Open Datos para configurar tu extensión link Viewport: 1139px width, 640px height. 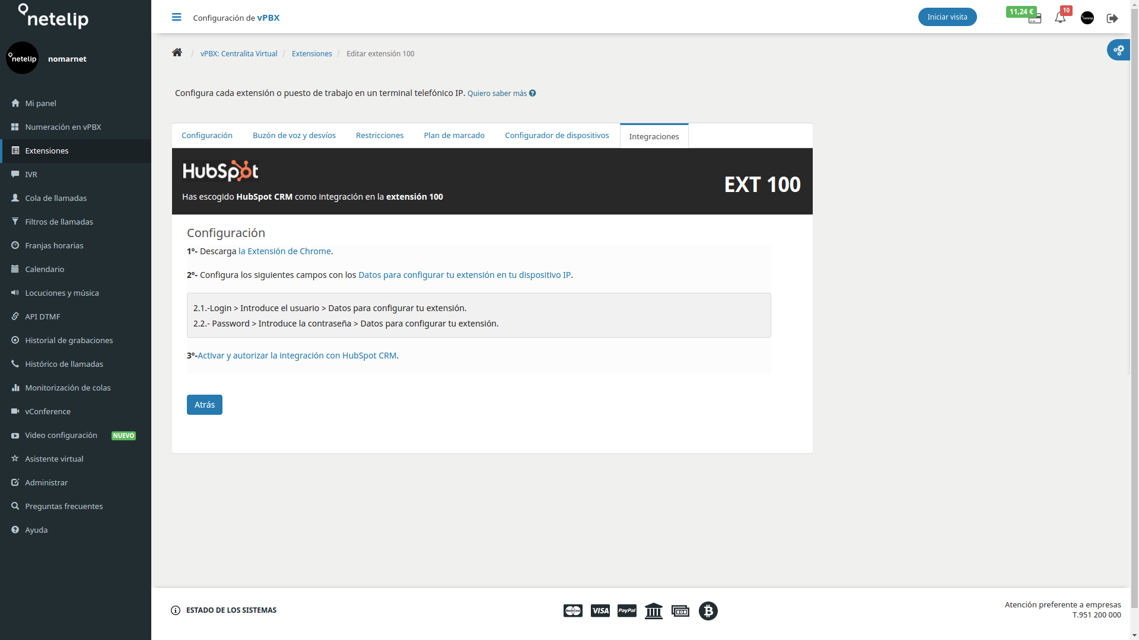(464, 275)
